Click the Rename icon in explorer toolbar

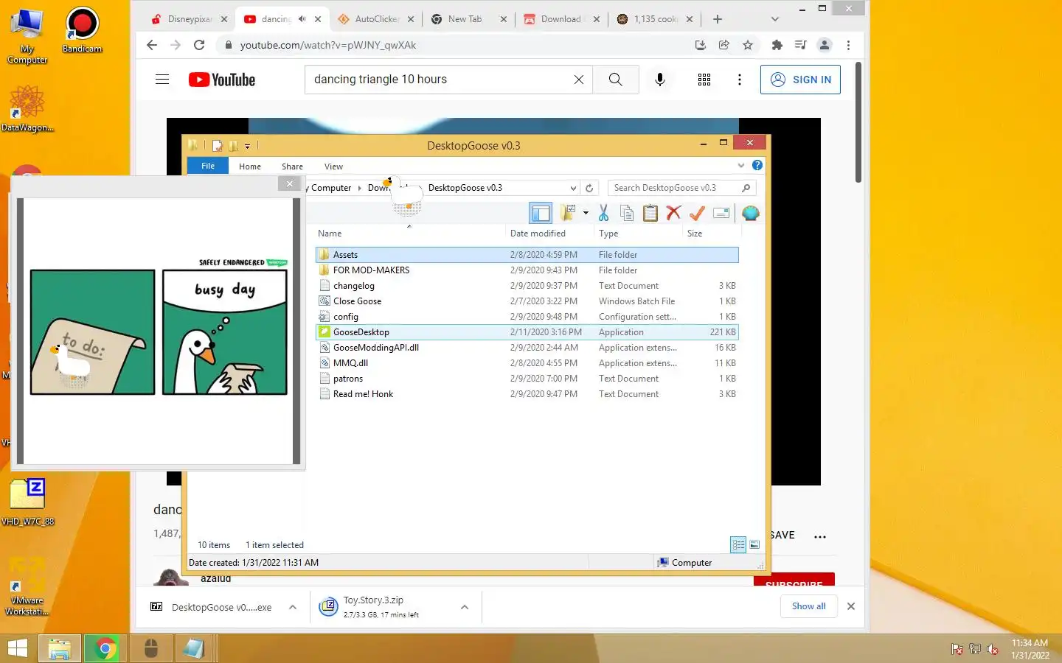click(x=721, y=214)
